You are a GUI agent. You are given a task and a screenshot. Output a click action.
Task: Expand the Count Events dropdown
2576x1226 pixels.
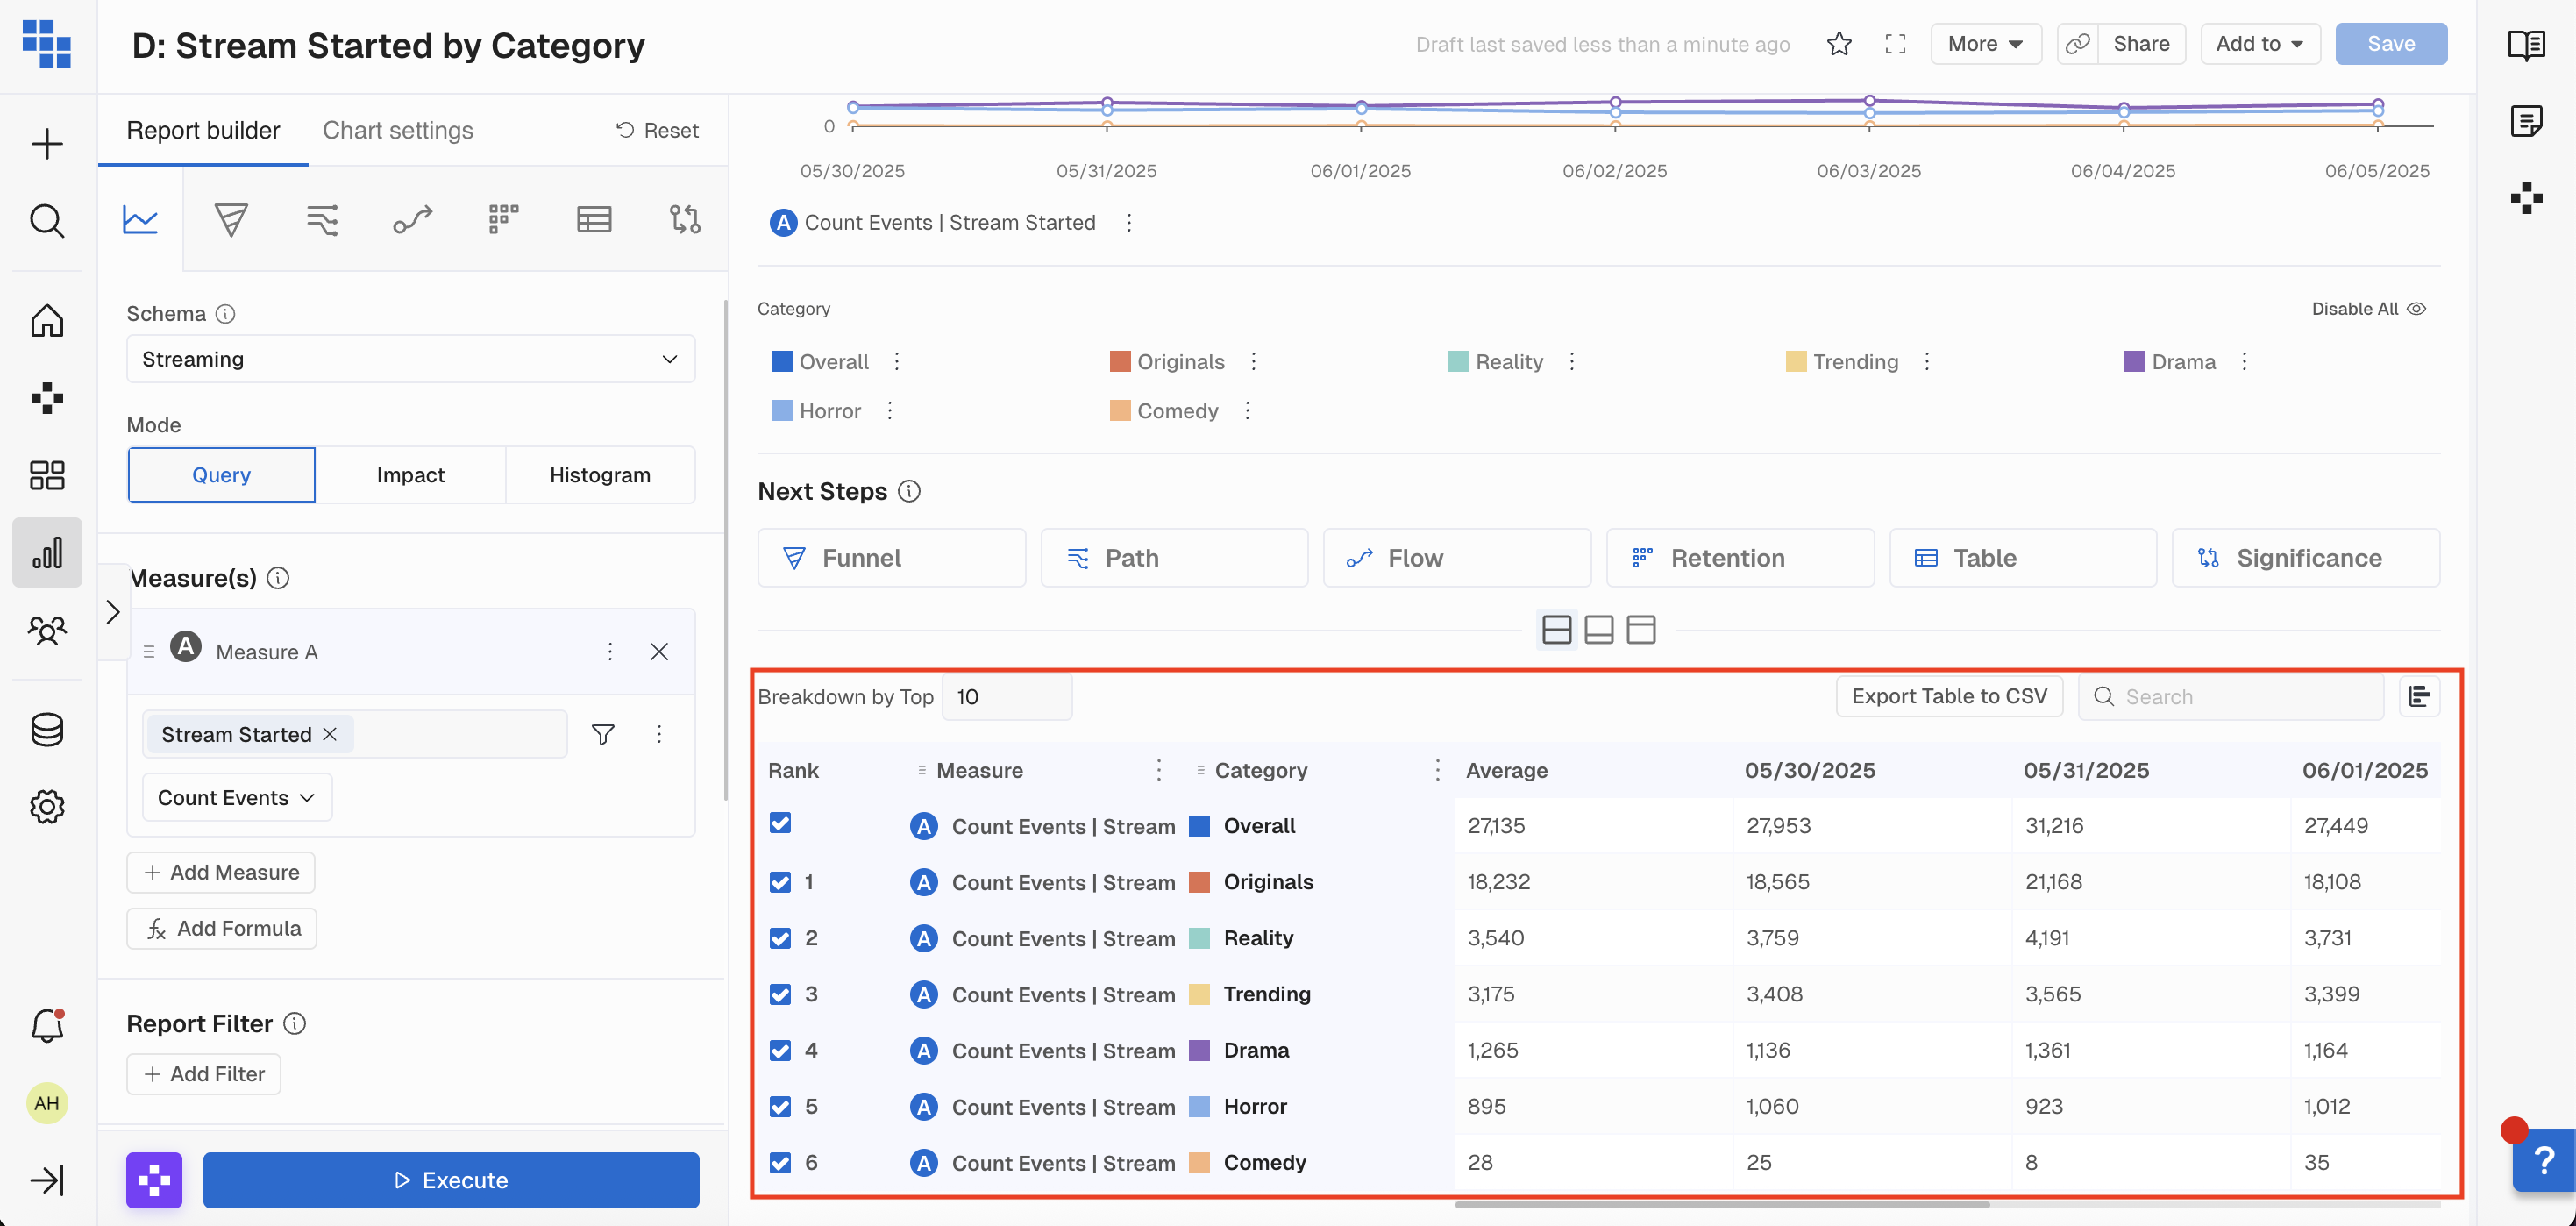click(x=236, y=798)
